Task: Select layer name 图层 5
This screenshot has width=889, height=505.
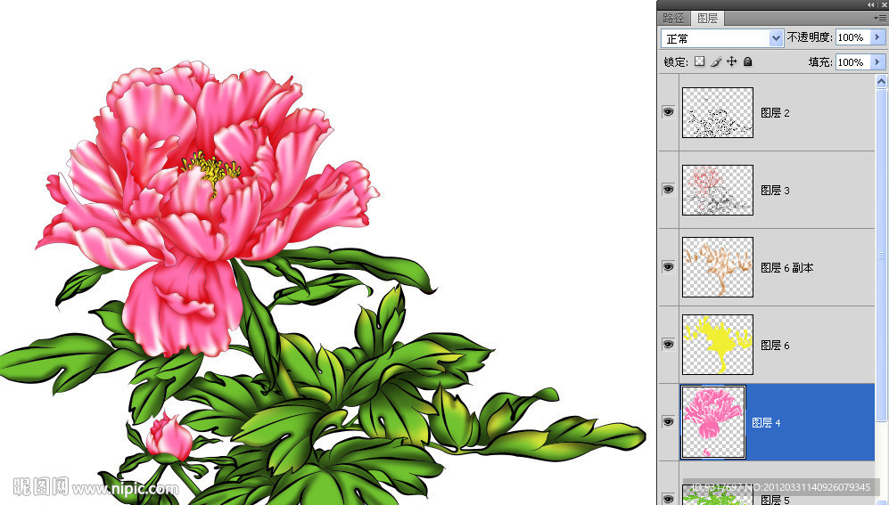Action: 775,500
